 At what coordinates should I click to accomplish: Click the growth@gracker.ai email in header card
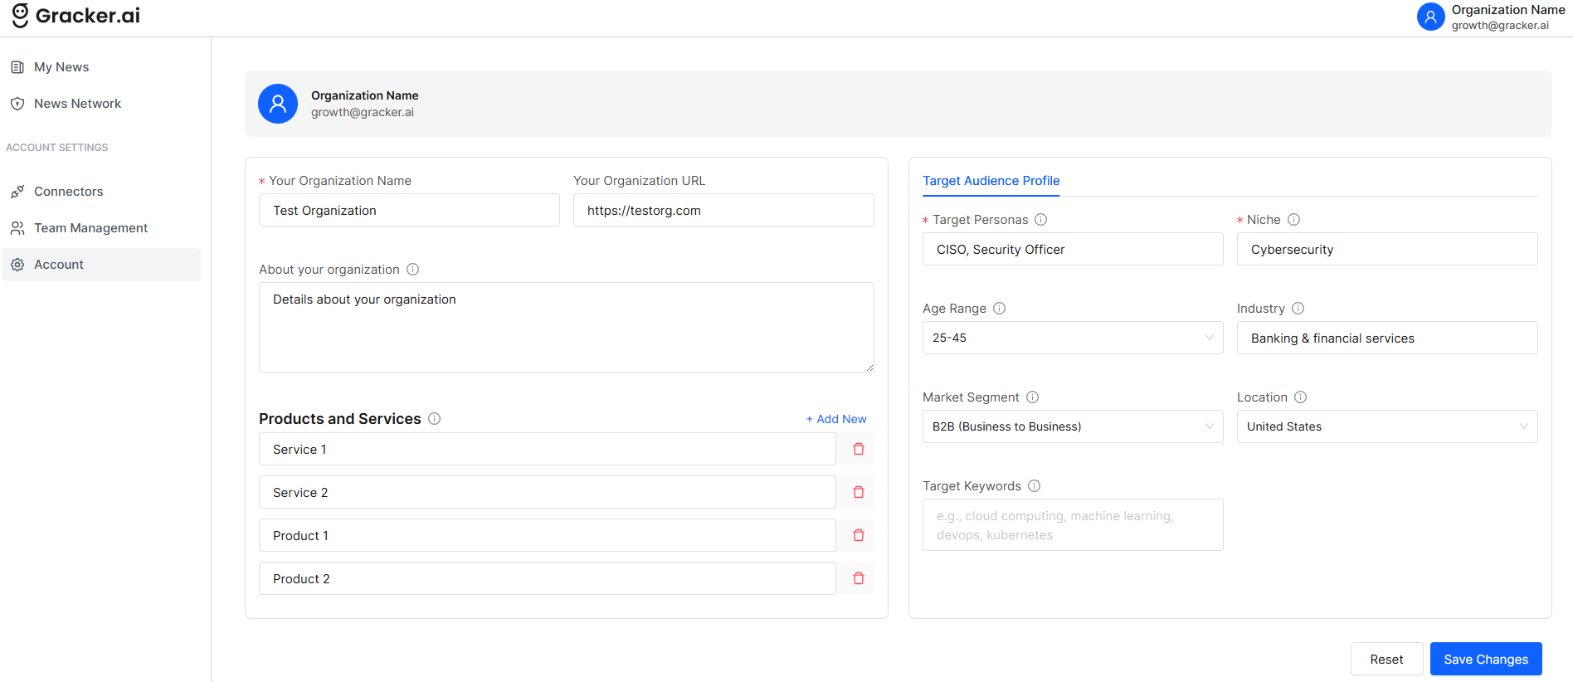(363, 112)
